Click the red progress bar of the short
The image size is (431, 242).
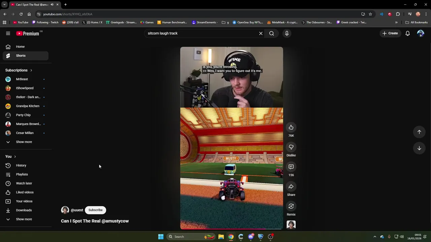pos(231,229)
